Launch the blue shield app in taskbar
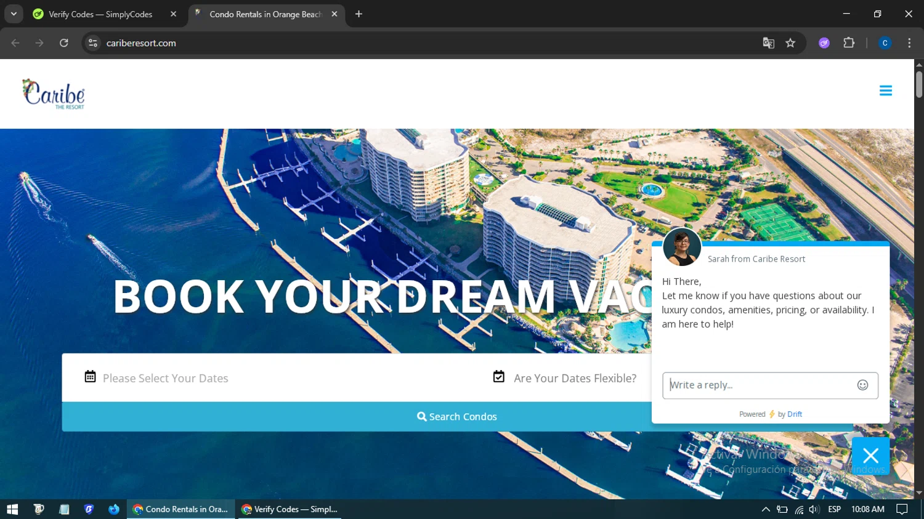 tap(89, 509)
